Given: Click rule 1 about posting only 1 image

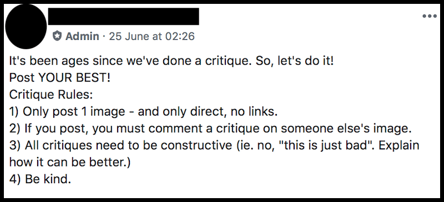Looking at the screenshot, I should pyautogui.click(x=143, y=112).
